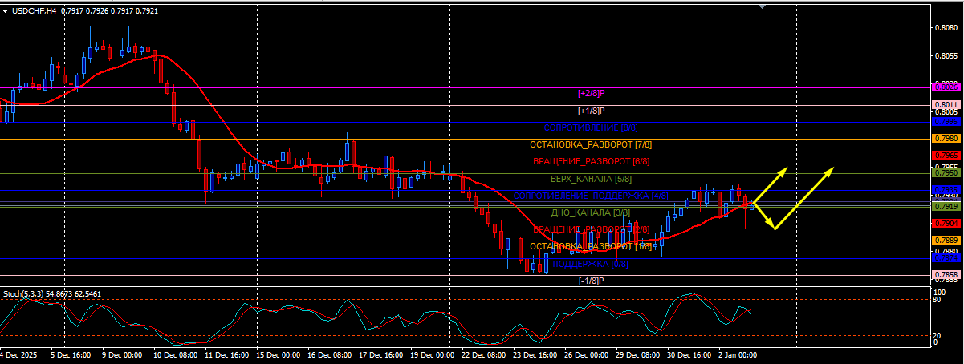Click the 17 Dec 16:00 time label
This screenshot has width=964, height=364.
tap(382, 354)
